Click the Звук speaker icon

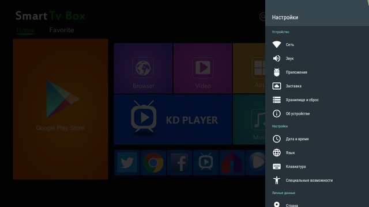[x=277, y=59]
